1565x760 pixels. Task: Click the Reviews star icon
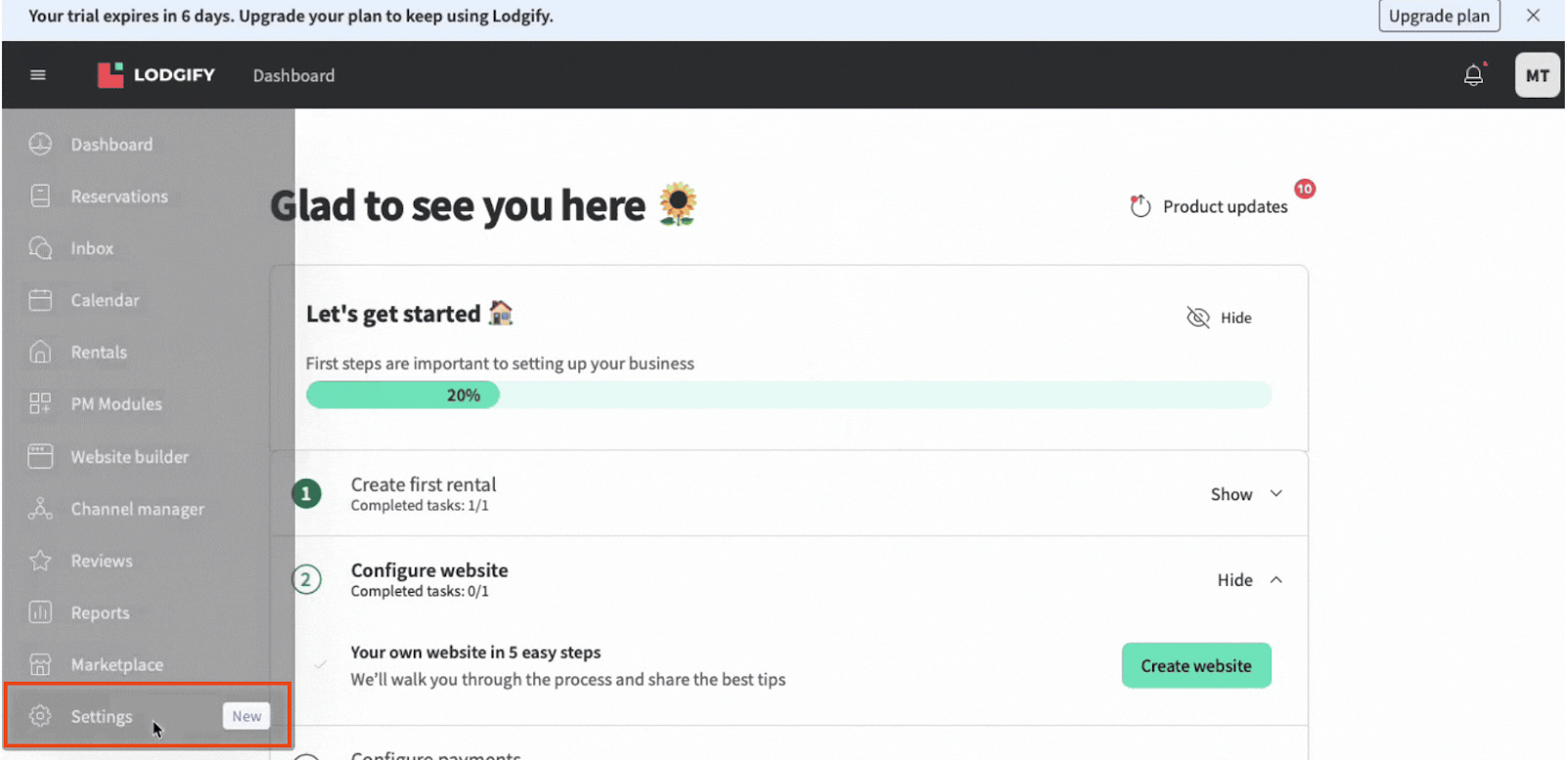click(x=40, y=560)
